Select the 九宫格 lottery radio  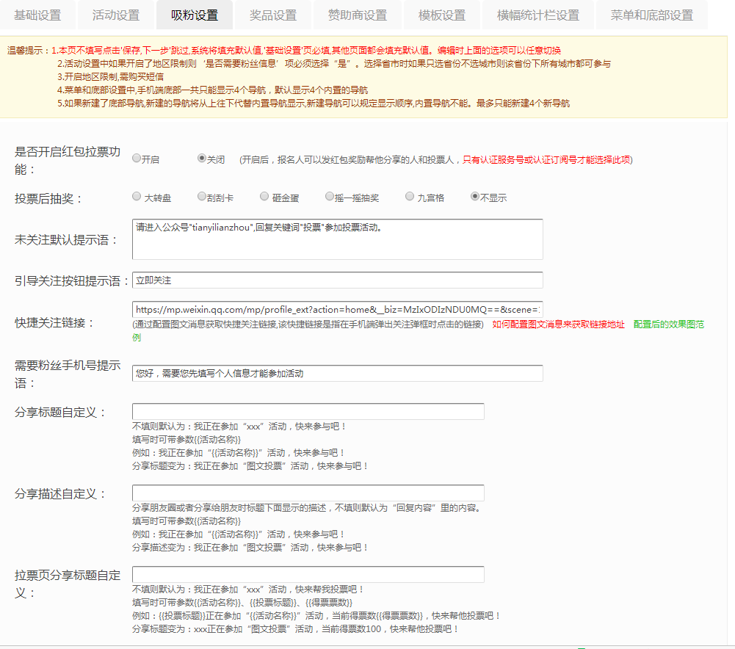pyautogui.click(x=410, y=197)
